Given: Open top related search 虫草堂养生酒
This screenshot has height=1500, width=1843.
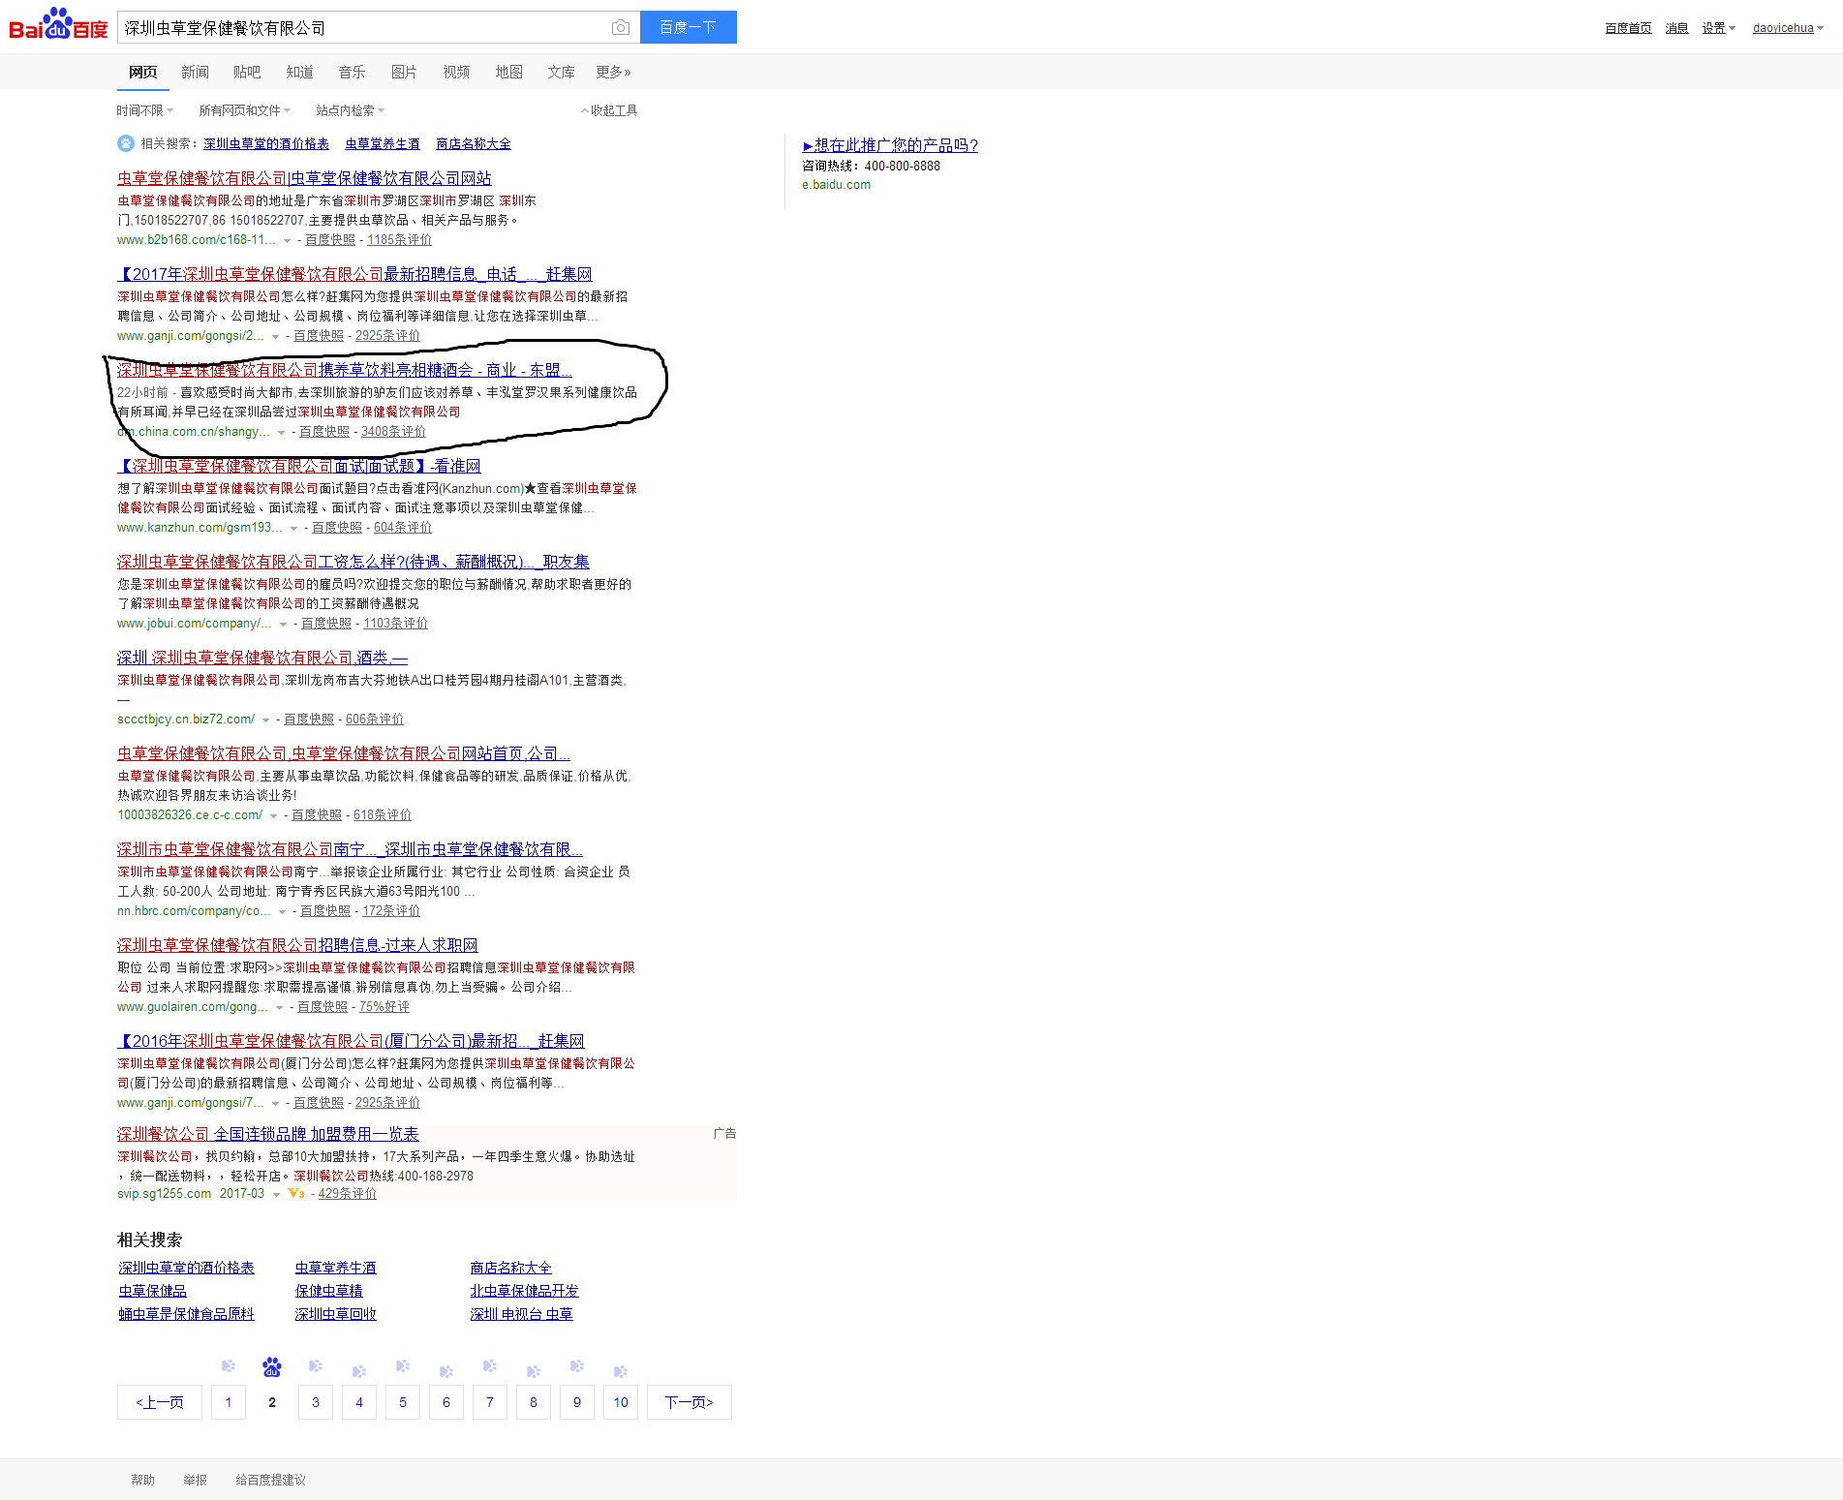Looking at the screenshot, I should click(x=383, y=143).
